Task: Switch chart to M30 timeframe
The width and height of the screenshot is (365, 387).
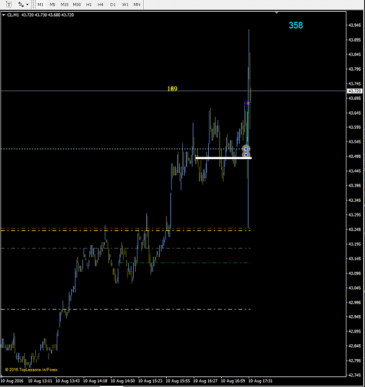Action: 77,4
